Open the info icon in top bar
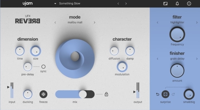 pyautogui.click(x=189, y=4)
